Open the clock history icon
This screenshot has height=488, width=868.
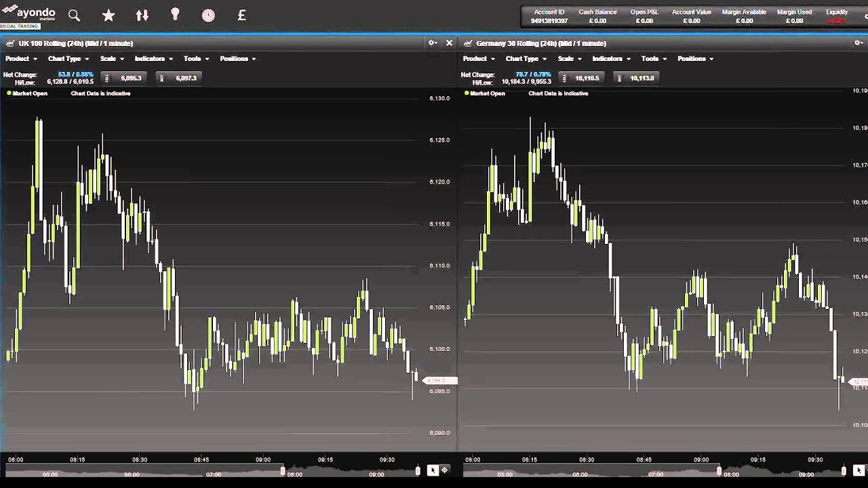pyautogui.click(x=208, y=15)
